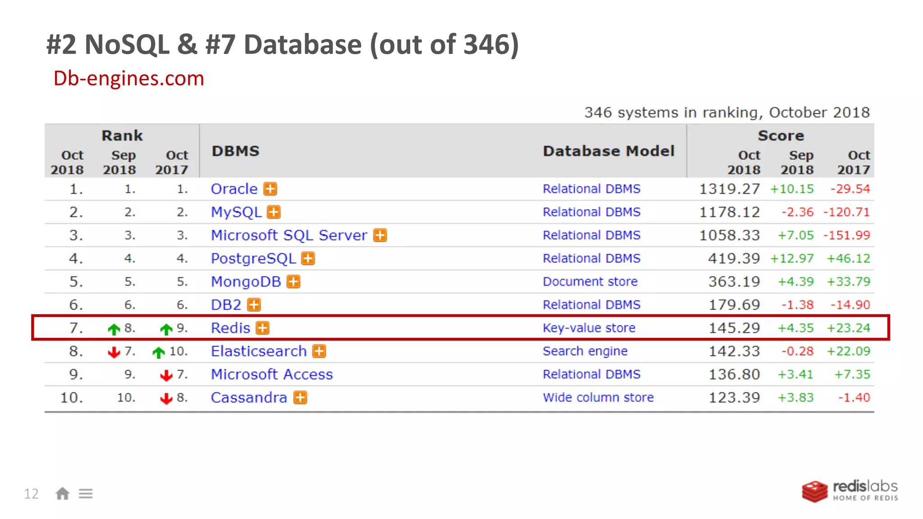The image size is (923, 519).
Task: Click PostgreSQL score 419.39
Action: (734, 259)
